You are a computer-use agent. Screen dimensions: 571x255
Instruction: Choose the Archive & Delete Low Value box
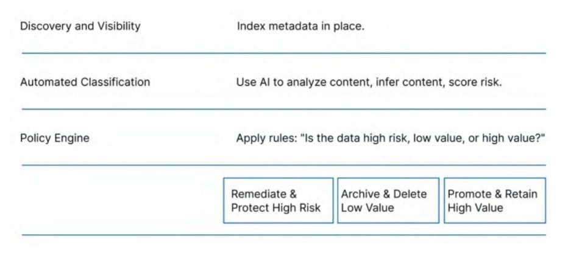pyautogui.click(x=388, y=200)
